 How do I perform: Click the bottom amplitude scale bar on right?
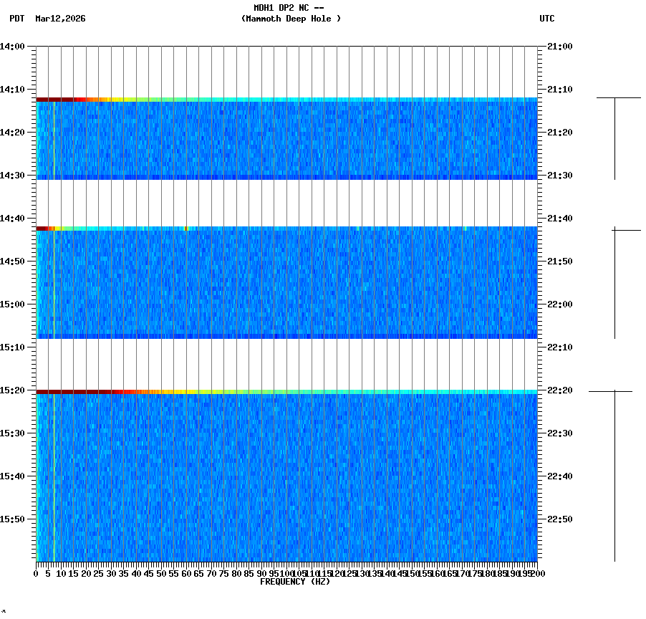click(614, 473)
